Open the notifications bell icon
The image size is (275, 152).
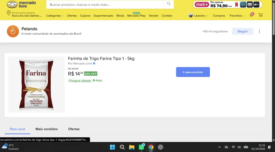[x=251, y=15]
